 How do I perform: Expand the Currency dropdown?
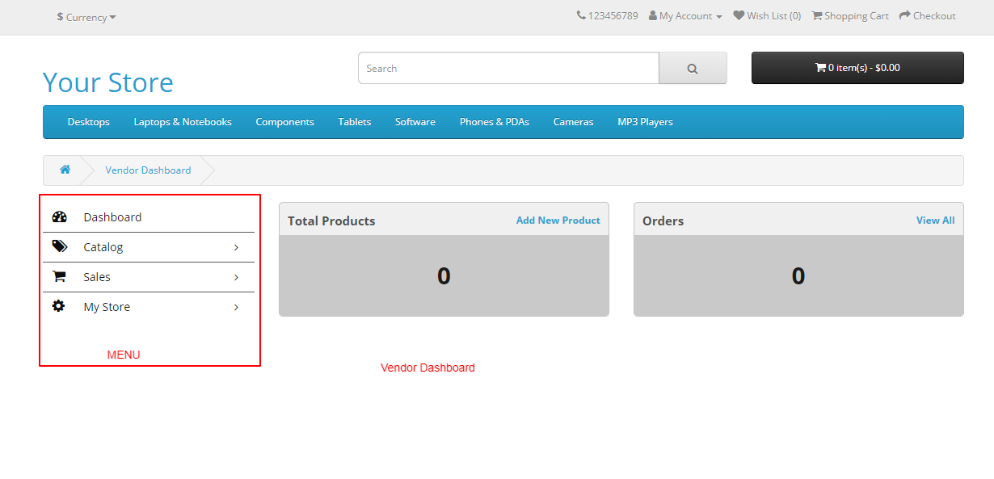coord(85,17)
